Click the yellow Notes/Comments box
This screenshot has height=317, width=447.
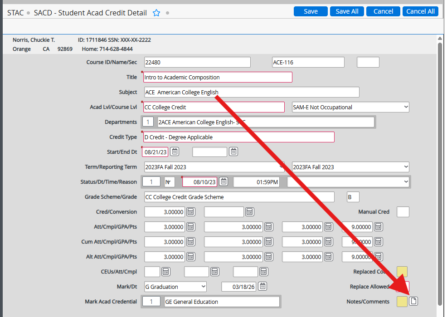click(x=402, y=302)
